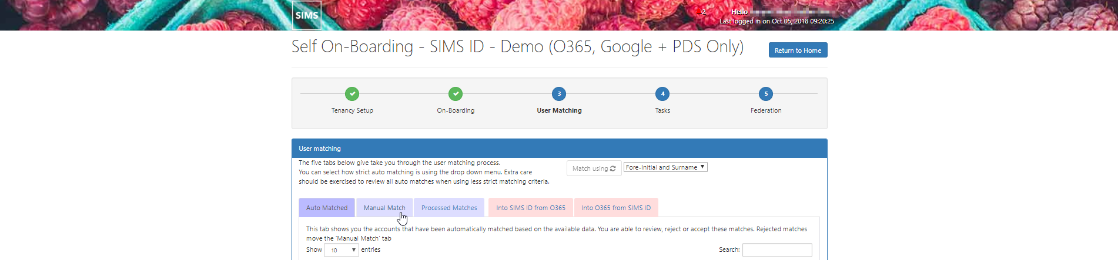Open the Show entries count dropdown

click(341, 250)
